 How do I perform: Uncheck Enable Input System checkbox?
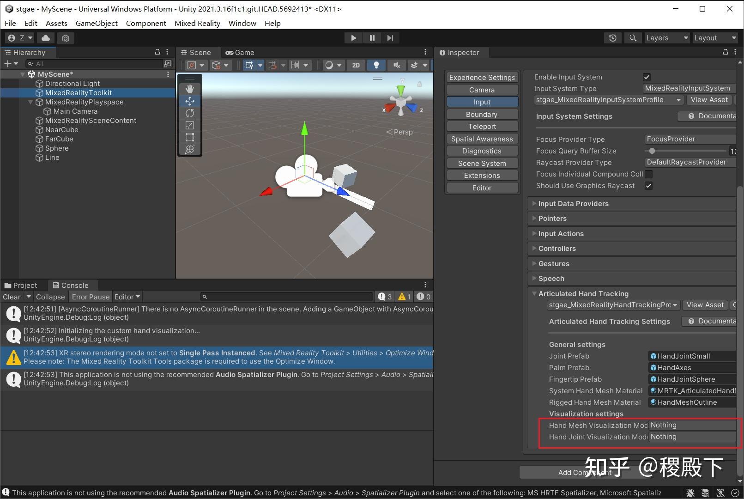click(x=647, y=77)
